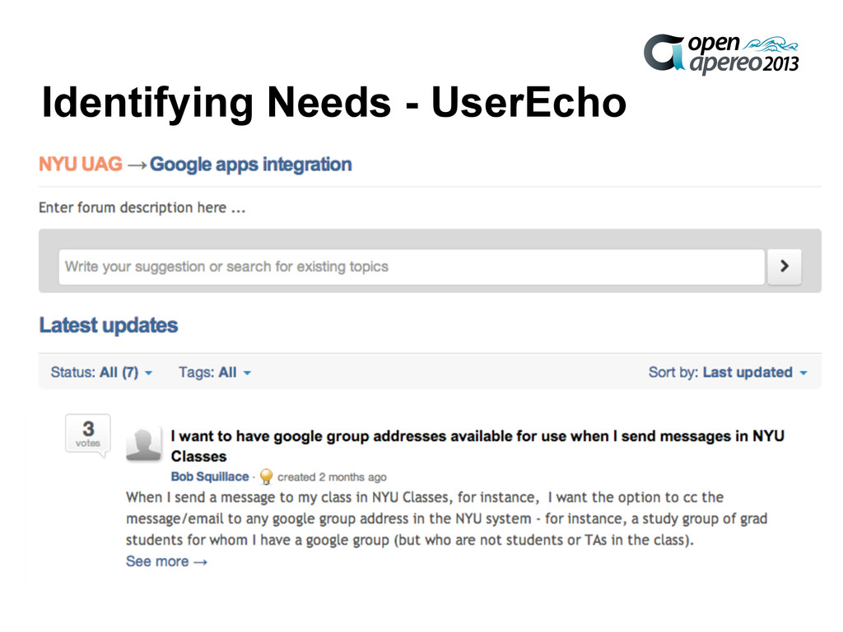Click the lightbulb idea icon
The width and height of the screenshot is (843, 632).
tap(266, 476)
